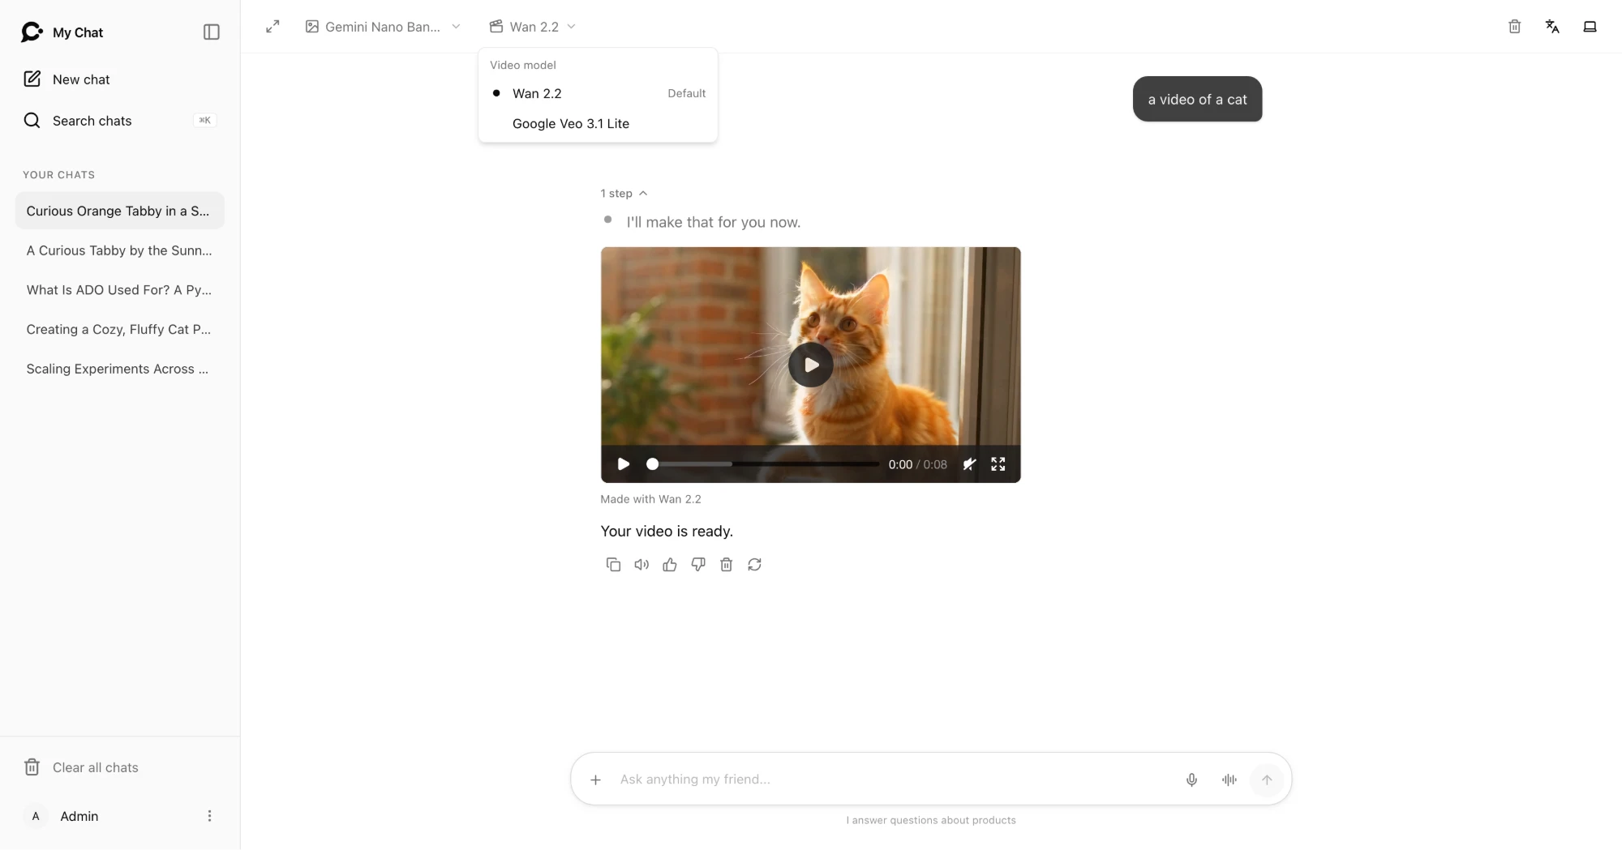Click the 'a video of a cat' message bubble
This screenshot has height=850, width=1622.
point(1197,100)
